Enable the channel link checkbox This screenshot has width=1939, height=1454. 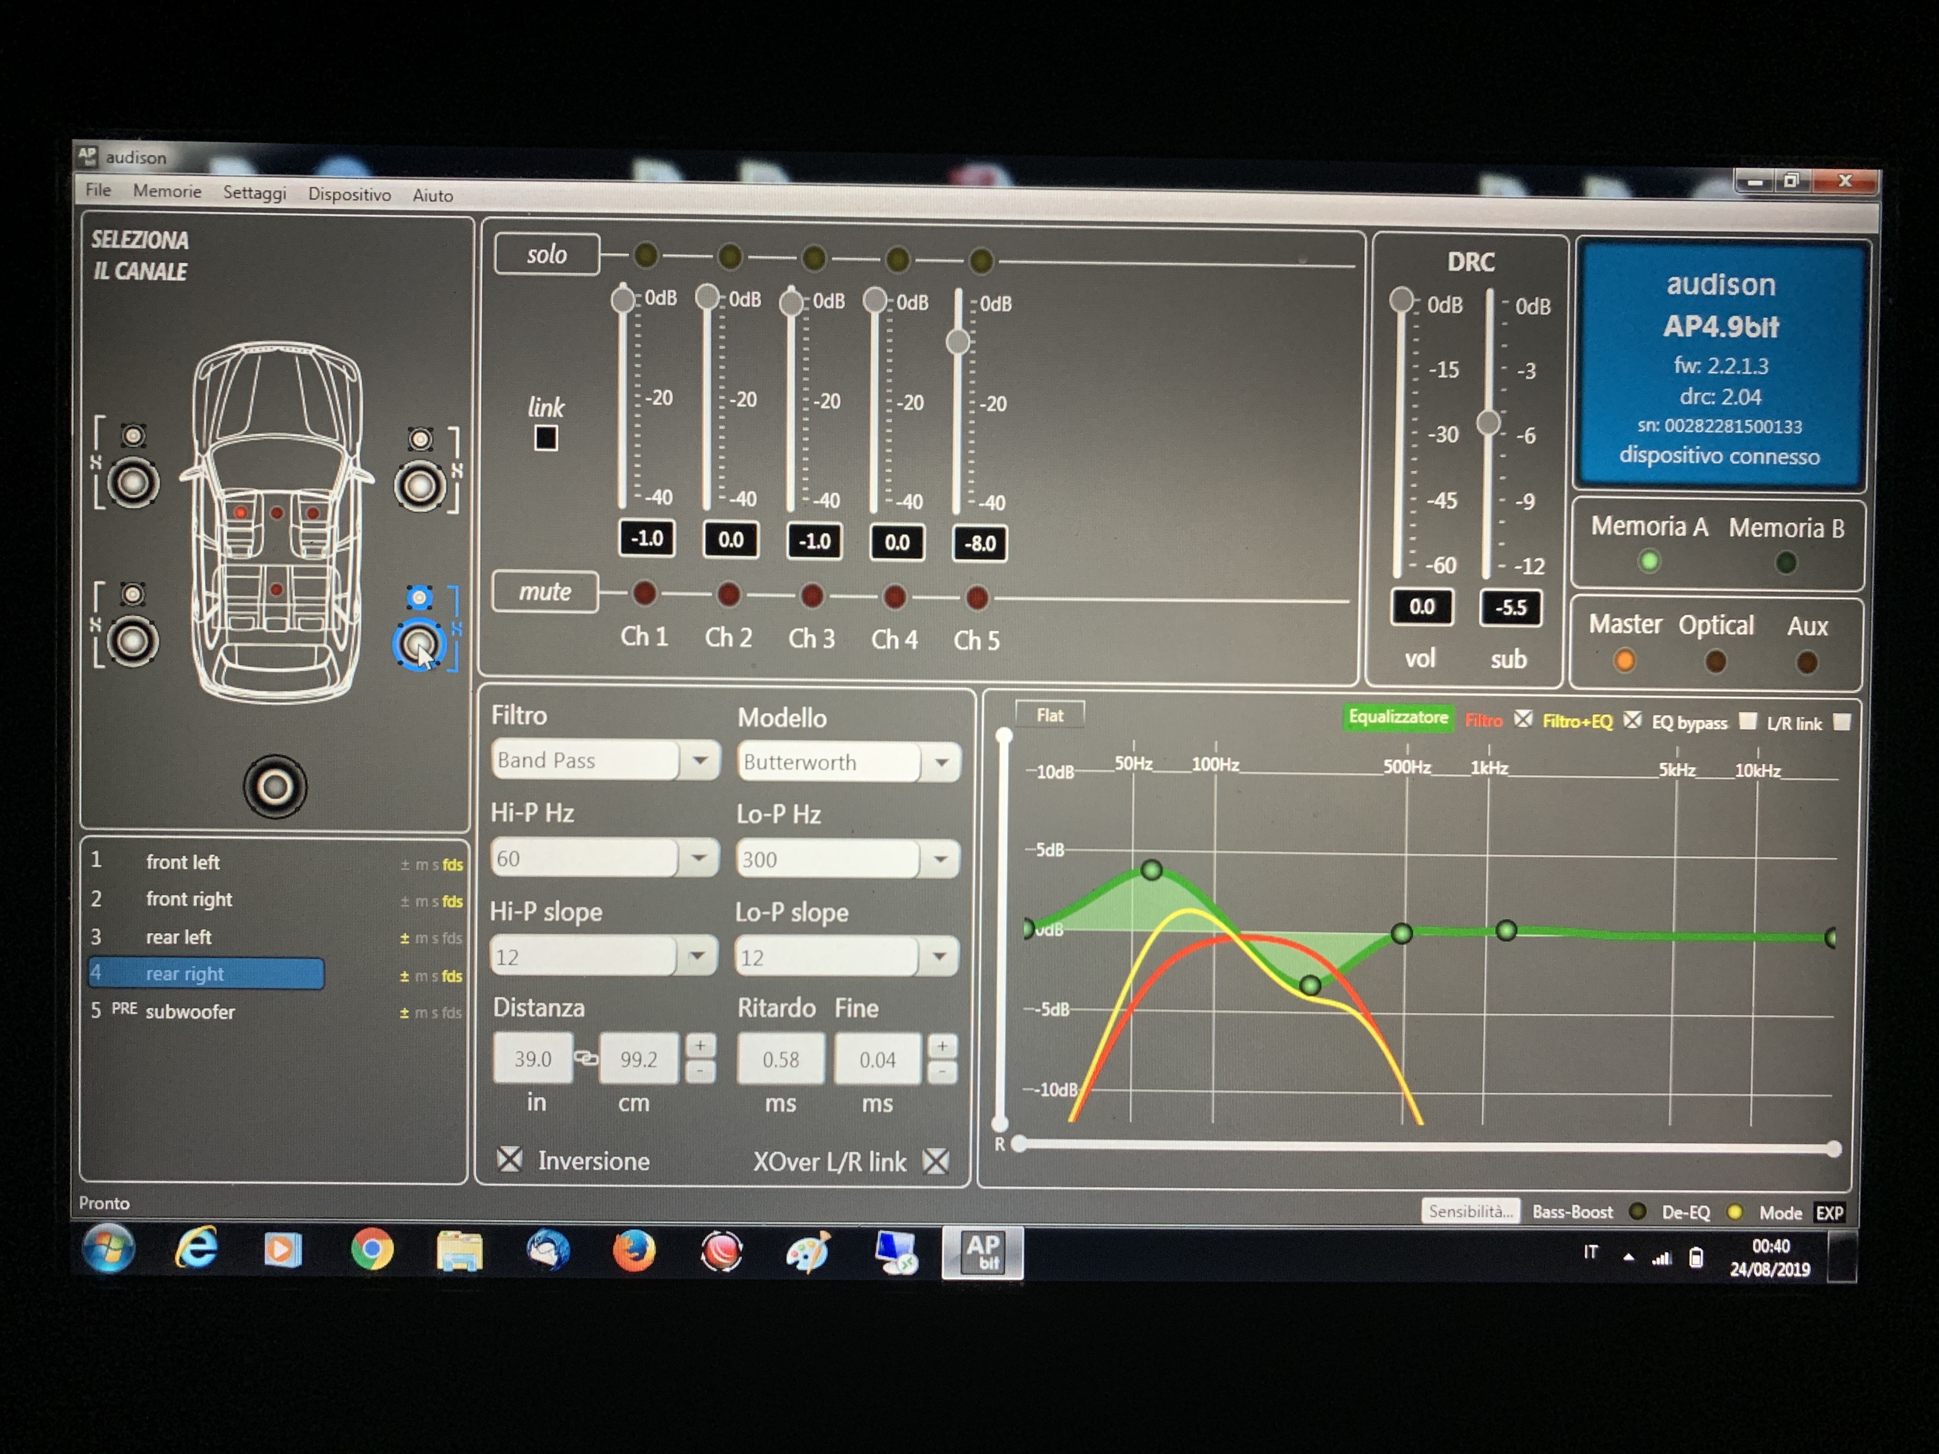tap(546, 438)
